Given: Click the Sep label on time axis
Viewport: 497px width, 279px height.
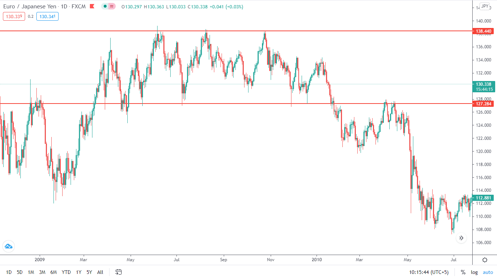Looking at the screenshot, I should click(223, 260).
